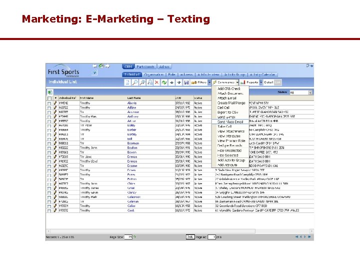Viewport: 360px width, 270px height.
Task: Choose Create Mail Merge menu item
Action: [231, 103]
